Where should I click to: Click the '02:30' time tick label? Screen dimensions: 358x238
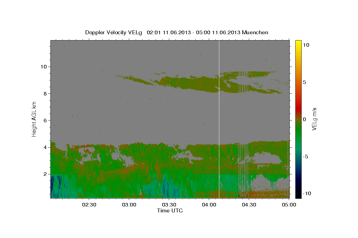click(x=89, y=205)
